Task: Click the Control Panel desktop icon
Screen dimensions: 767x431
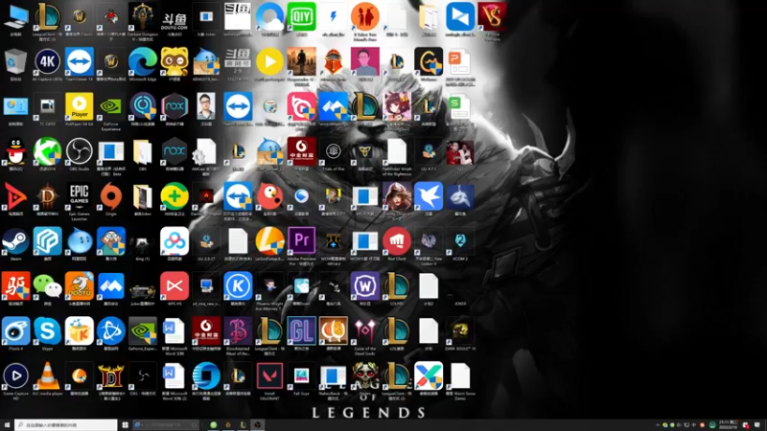Action: [x=15, y=108]
